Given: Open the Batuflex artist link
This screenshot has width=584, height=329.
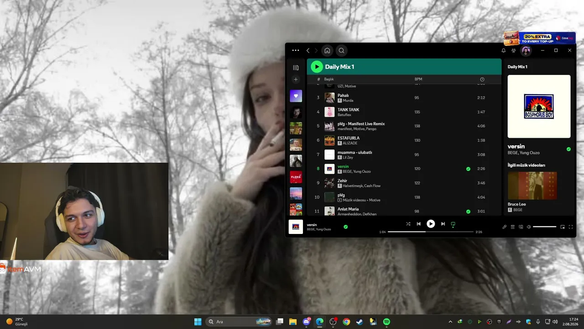Looking at the screenshot, I should click(x=344, y=115).
